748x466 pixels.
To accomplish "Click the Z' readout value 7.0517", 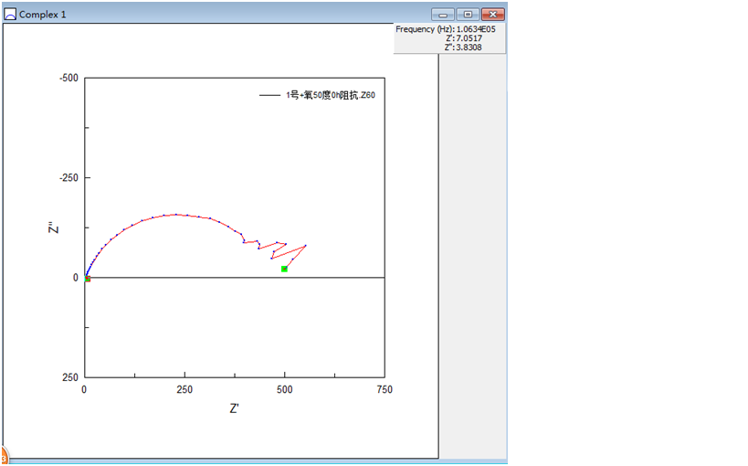I will (469, 38).
